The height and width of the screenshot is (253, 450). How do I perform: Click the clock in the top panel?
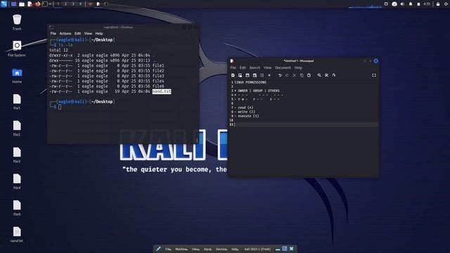pos(427,4)
